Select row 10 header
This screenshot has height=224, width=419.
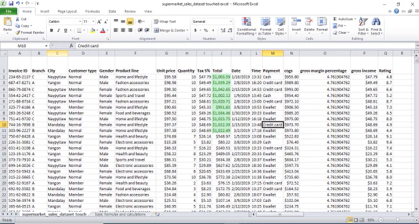coord(4,125)
